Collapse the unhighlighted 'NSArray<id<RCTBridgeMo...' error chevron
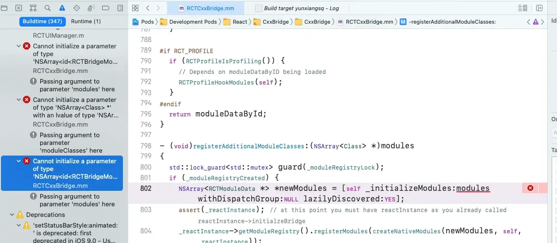557x243 pixels. (19, 46)
